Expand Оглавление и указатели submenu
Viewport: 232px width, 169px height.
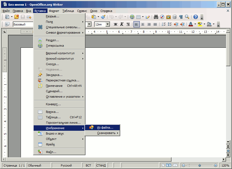tap(59, 97)
